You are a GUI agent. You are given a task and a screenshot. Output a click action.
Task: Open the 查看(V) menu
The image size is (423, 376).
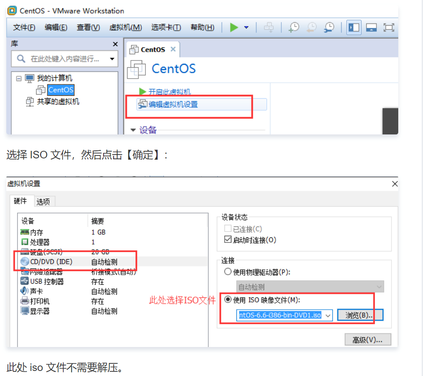(x=88, y=27)
